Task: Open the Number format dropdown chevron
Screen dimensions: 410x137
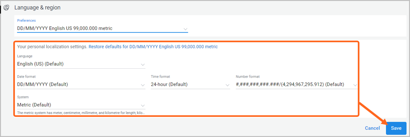Action: (x=355, y=85)
